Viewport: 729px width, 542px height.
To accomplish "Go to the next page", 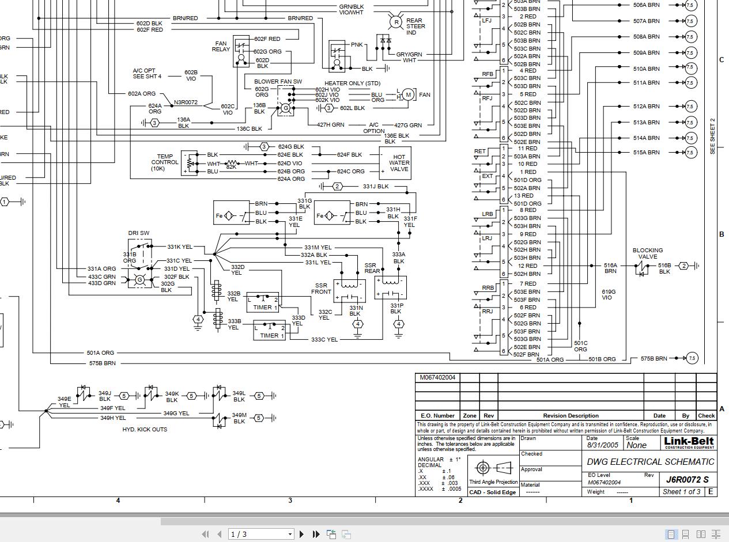I will tap(302, 534).
